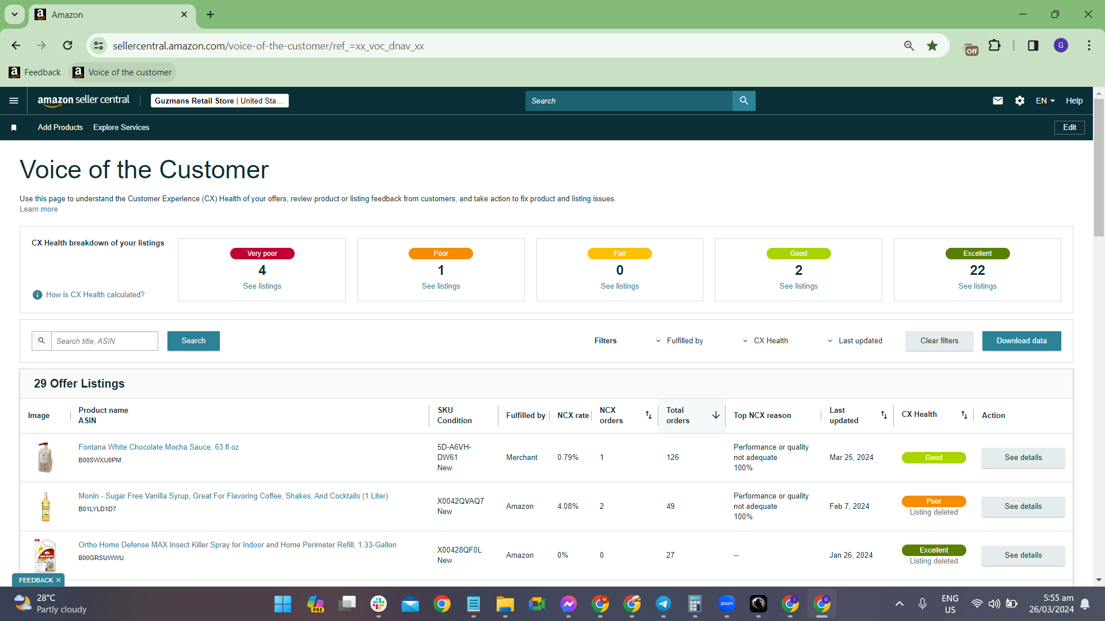Image resolution: width=1105 pixels, height=621 pixels.
Task: See listings with Fair CX Health
Action: click(x=620, y=286)
